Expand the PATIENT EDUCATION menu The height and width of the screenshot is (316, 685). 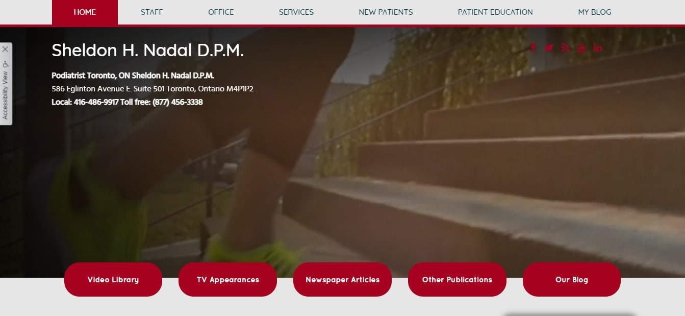[x=495, y=12]
